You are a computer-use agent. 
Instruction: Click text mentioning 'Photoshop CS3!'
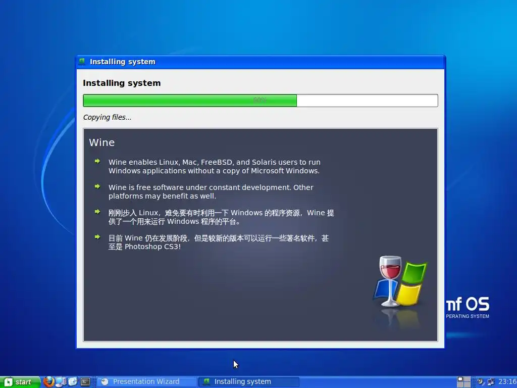pyautogui.click(x=219, y=243)
